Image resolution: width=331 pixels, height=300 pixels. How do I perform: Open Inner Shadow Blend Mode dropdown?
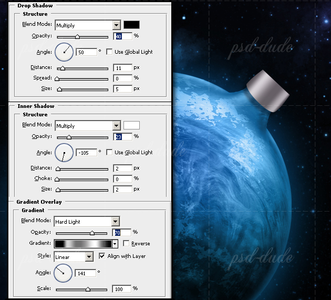117,126
